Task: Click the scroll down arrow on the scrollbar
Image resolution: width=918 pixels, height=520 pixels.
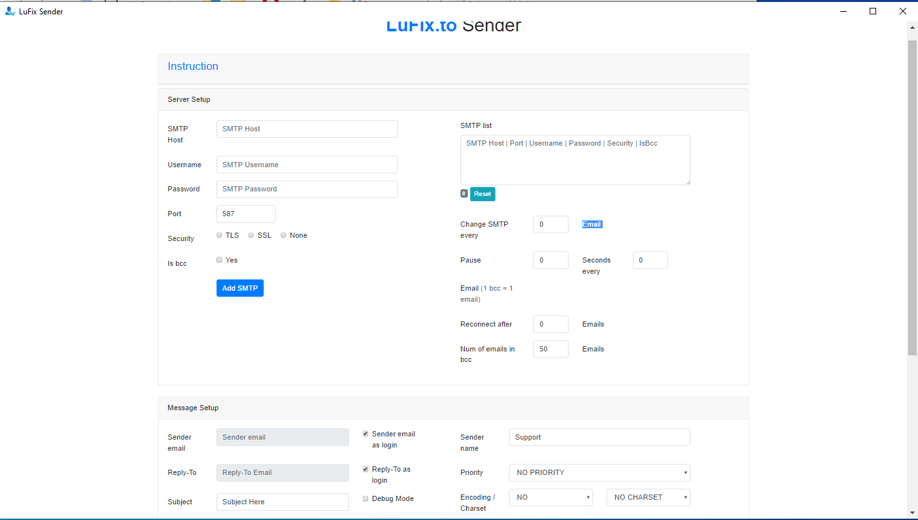Action: coord(912,513)
